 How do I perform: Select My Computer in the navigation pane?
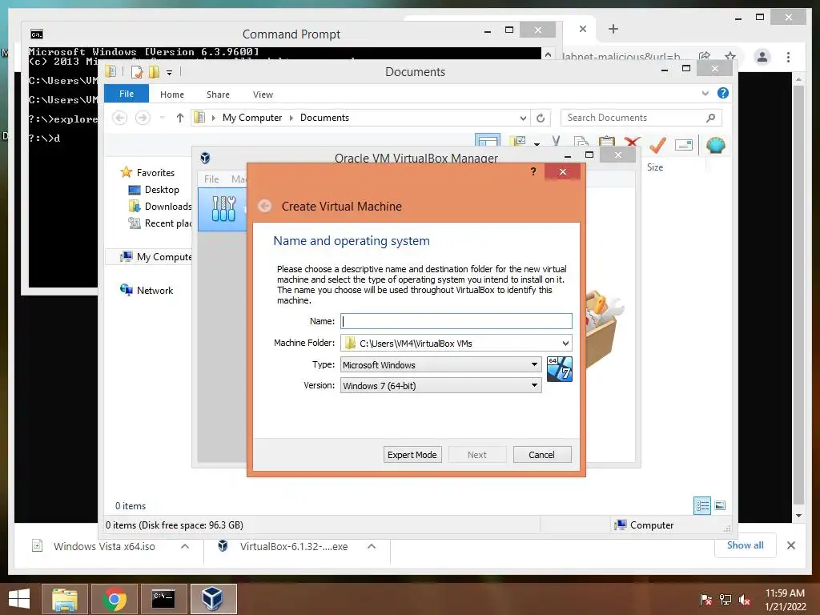[x=156, y=257]
